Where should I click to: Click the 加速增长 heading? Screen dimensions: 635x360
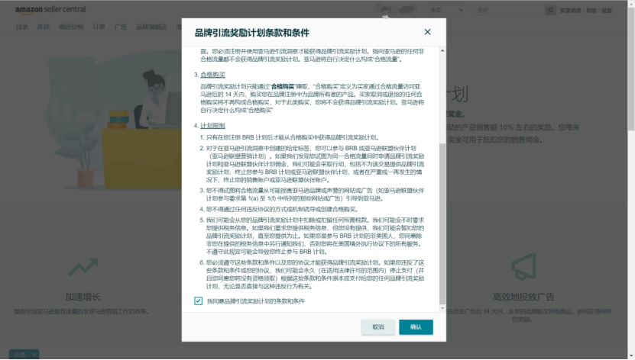[x=83, y=297]
